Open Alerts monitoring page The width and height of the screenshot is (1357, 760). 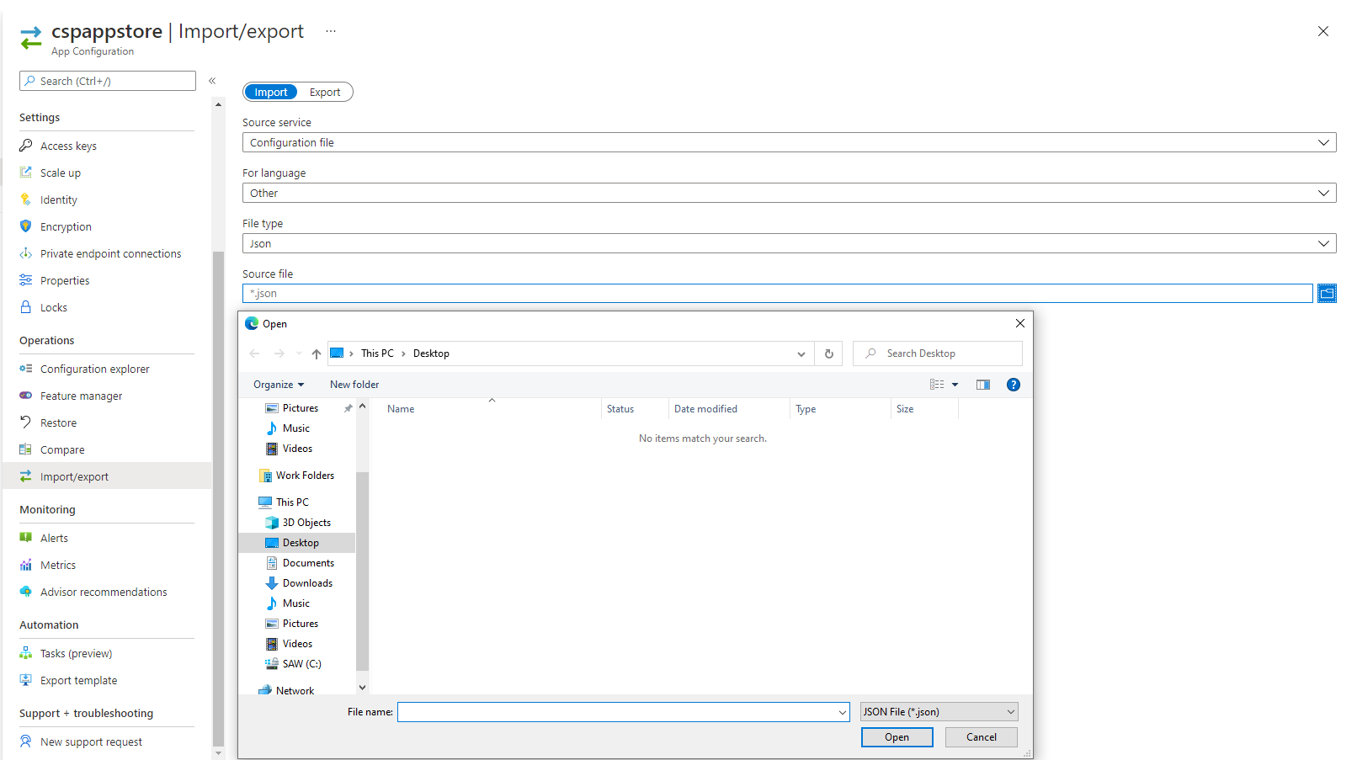[54, 538]
